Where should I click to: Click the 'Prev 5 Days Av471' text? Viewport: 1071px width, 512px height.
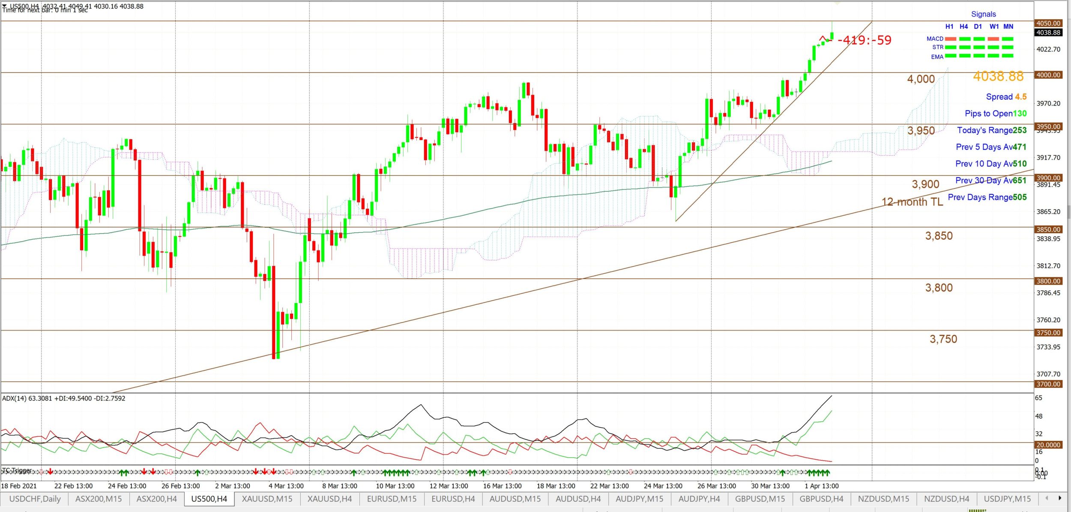click(x=991, y=147)
